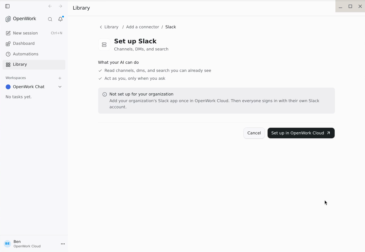Viewport: 365px width, 252px height.
Task: Click the 'Not set up for your organization' text
Action: tap(141, 94)
